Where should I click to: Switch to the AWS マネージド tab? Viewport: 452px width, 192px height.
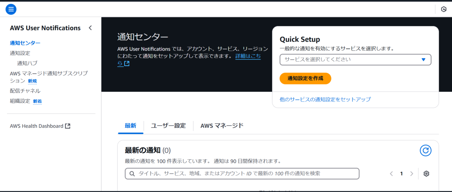click(222, 126)
